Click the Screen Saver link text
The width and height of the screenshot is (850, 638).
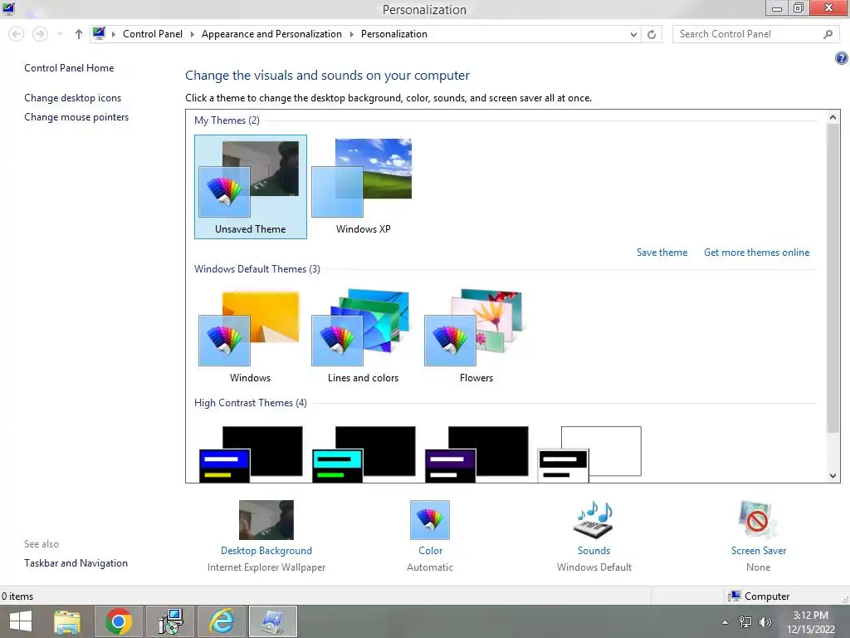coord(759,551)
